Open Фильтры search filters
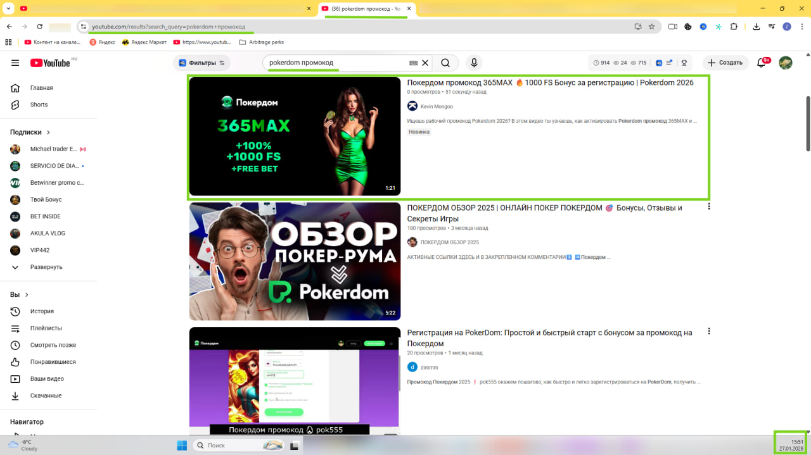Screen dimensions: 811x455 click(201, 63)
